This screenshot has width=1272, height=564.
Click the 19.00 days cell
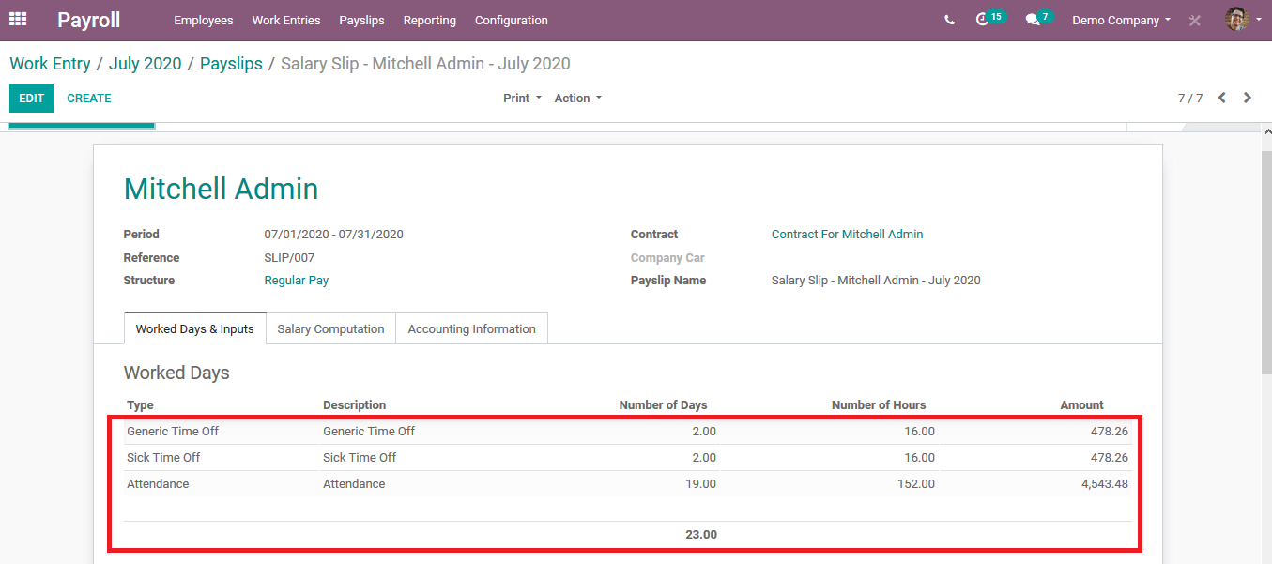pos(700,483)
